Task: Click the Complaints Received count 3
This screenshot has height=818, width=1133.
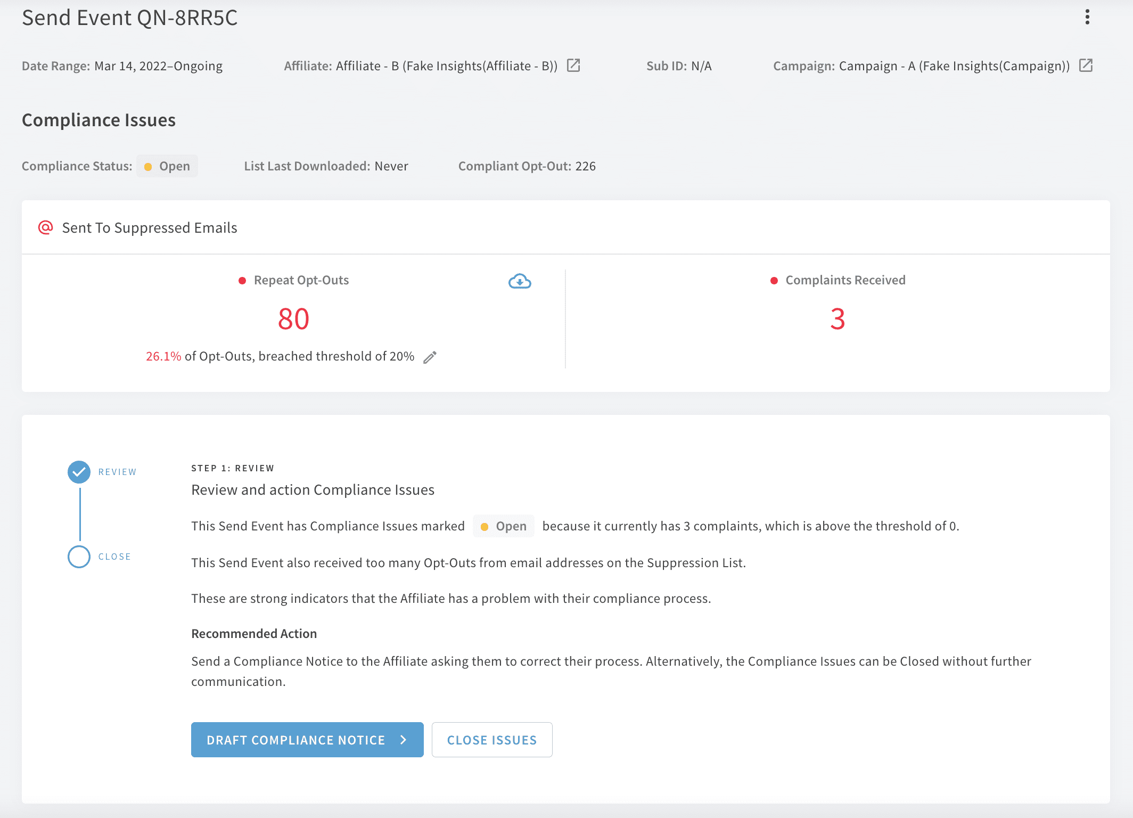Action: (838, 319)
